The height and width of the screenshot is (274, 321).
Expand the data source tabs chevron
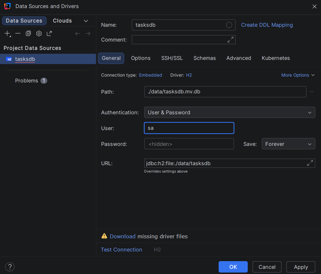tap(86, 21)
